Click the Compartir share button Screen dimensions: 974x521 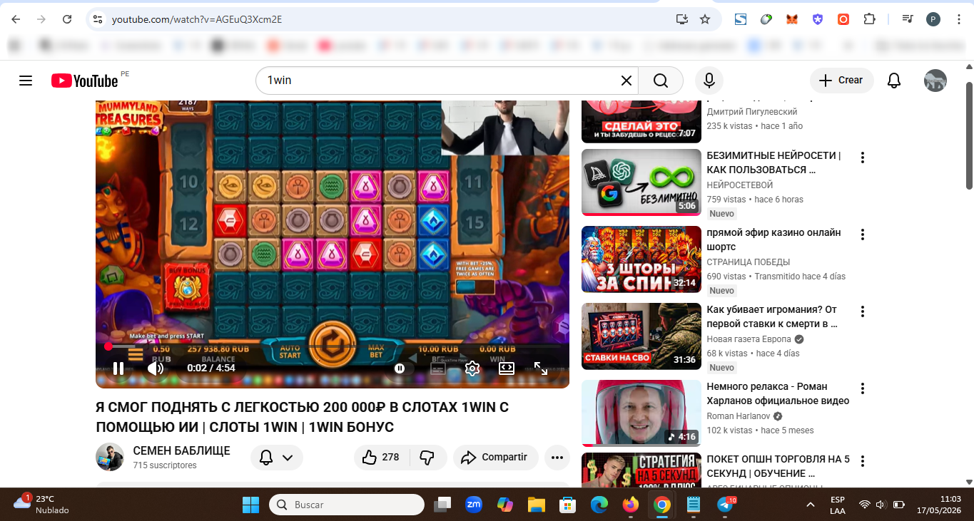495,458
